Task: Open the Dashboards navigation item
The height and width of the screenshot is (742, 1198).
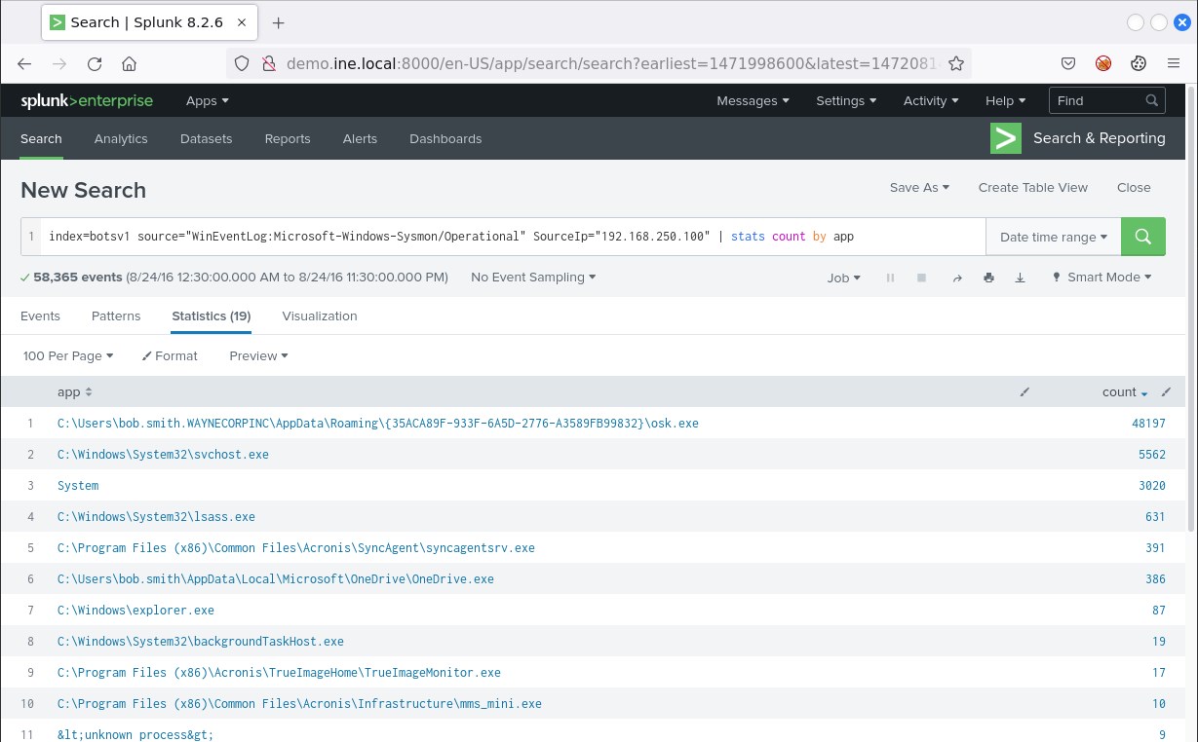Action: [445, 139]
